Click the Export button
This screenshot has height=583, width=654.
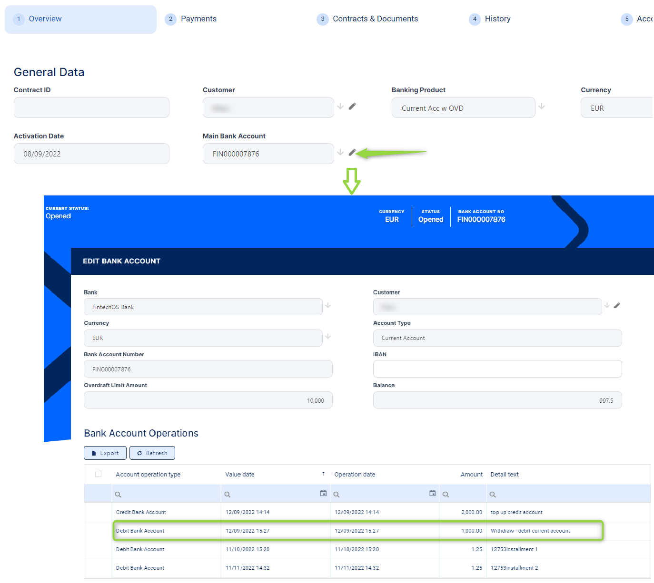click(105, 453)
